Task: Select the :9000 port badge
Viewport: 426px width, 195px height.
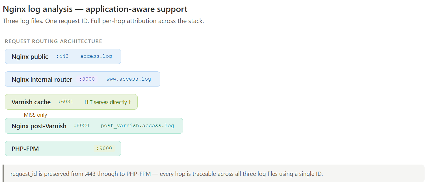Action: [x=104, y=149]
